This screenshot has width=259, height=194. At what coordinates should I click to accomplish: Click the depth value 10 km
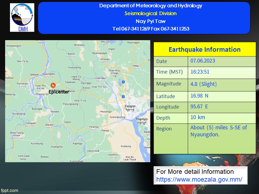click(198, 117)
